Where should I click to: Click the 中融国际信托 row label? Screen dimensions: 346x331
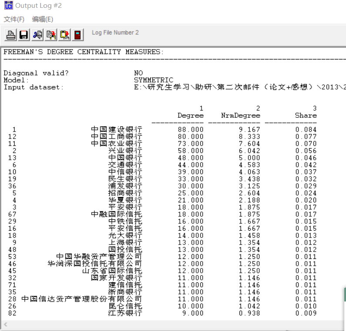[117, 214]
